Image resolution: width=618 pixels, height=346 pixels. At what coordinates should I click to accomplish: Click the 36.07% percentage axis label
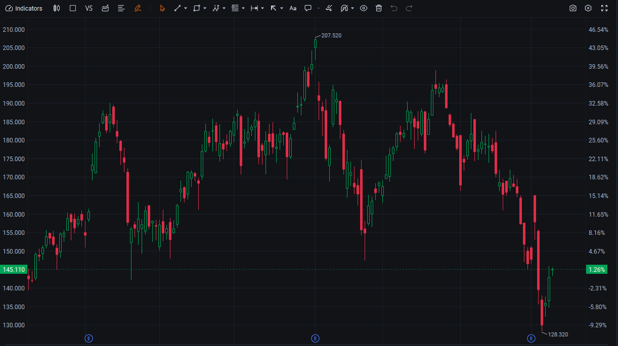click(x=598, y=85)
